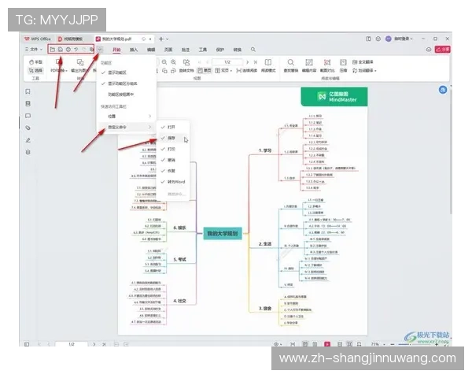The width and height of the screenshot is (472, 378).
Task: Toggle the Save (保存) command checkmark
Action: [x=173, y=138]
